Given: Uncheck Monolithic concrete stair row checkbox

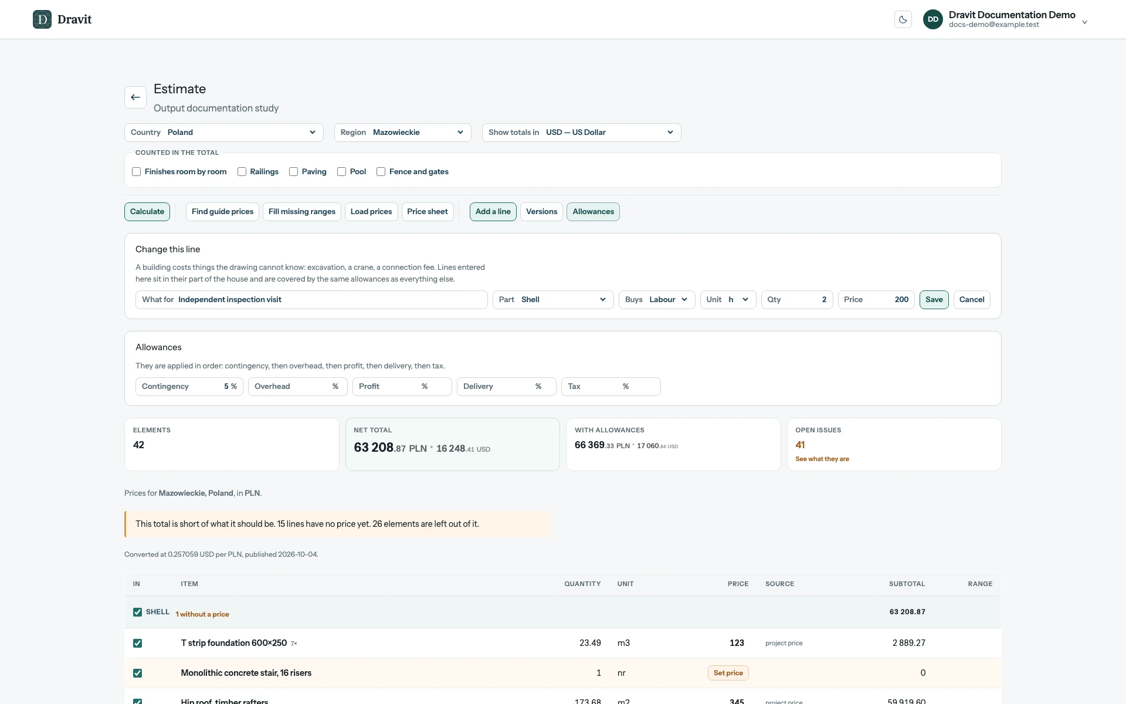Looking at the screenshot, I should 137,673.
